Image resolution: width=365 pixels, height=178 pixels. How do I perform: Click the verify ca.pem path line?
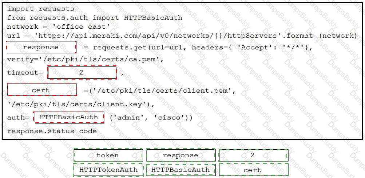86,60
